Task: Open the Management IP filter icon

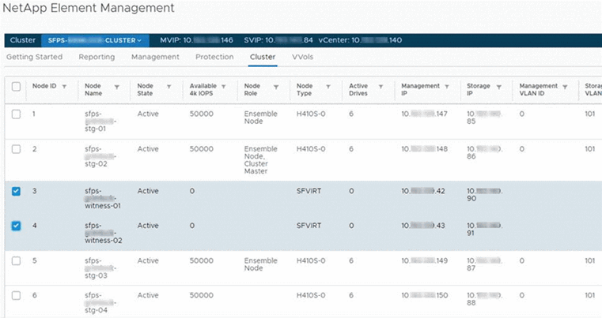Action: [x=446, y=86]
